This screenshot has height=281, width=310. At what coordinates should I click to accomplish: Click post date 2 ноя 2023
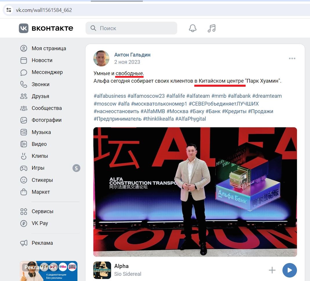(x=127, y=62)
